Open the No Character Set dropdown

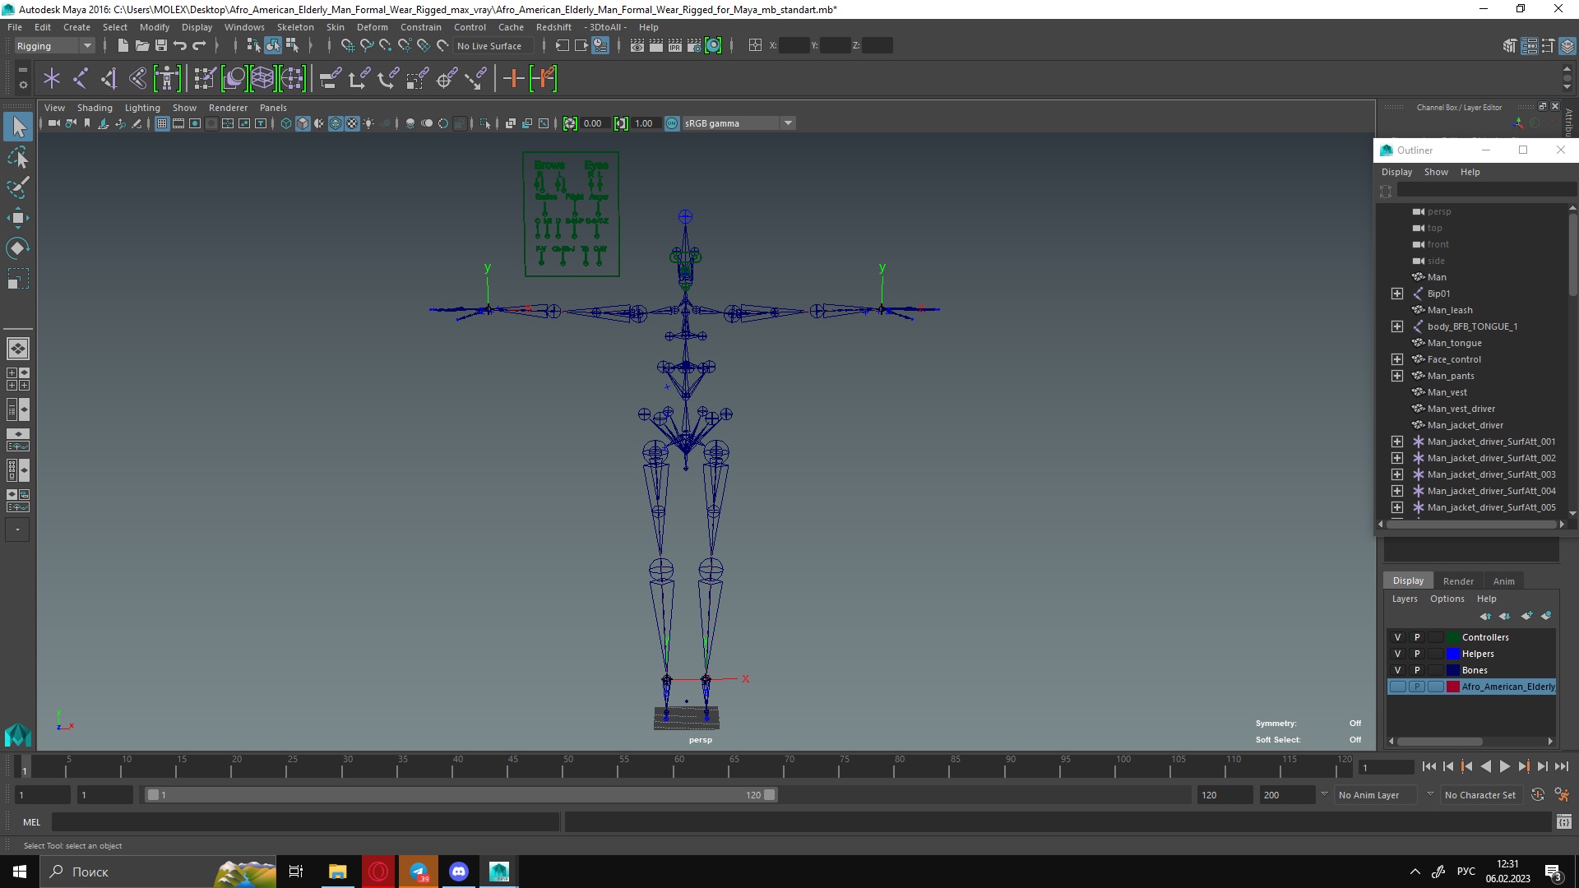(x=1480, y=795)
